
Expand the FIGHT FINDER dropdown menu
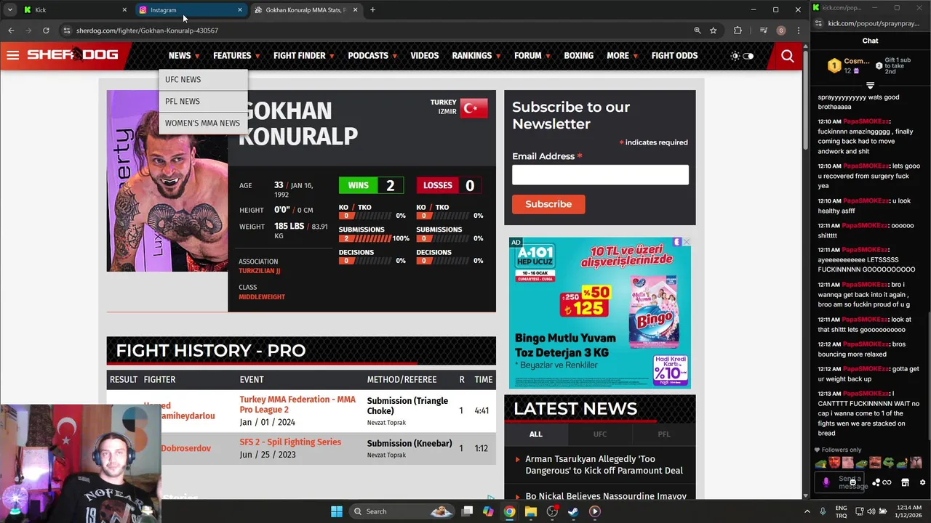(x=303, y=55)
